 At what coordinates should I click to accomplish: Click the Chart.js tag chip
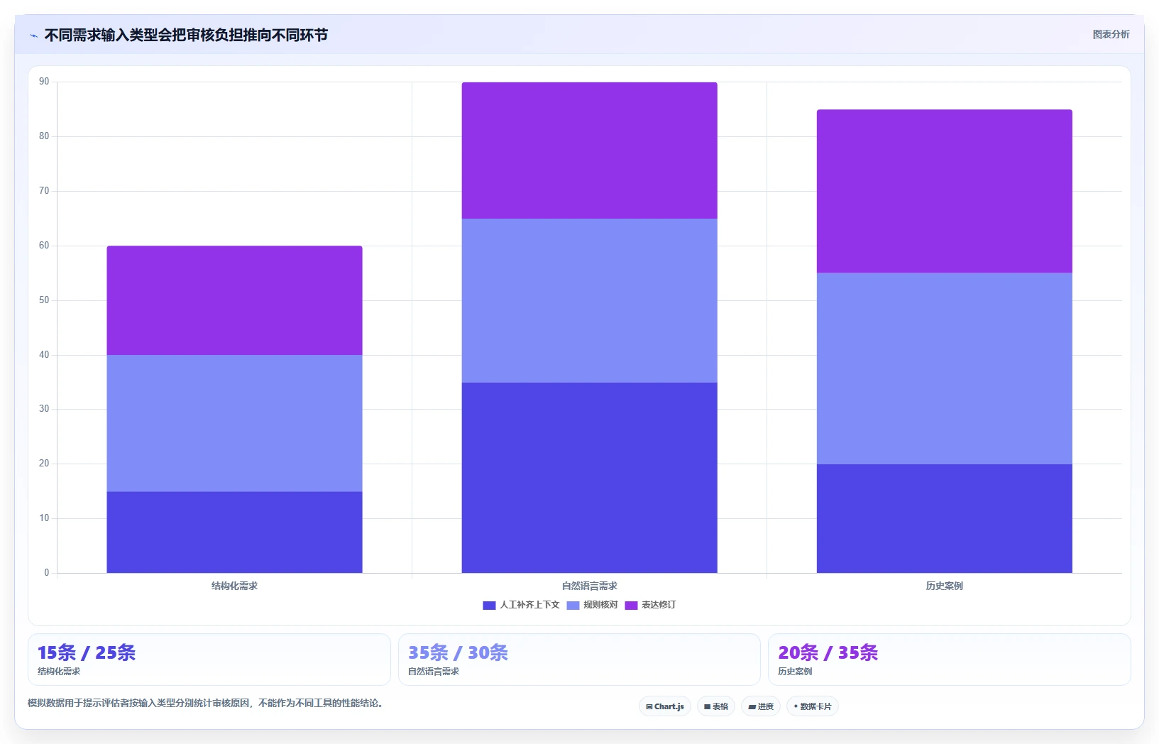(x=665, y=706)
